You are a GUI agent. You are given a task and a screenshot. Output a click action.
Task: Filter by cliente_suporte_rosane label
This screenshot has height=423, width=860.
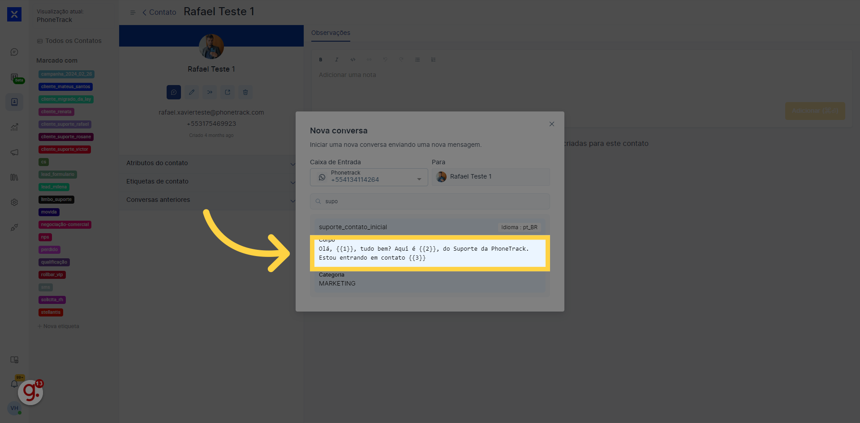pyautogui.click(x=66, y=137)
